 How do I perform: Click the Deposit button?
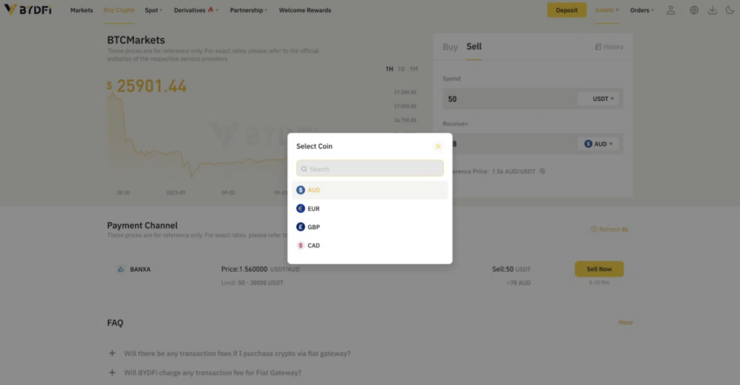tap(567, 10)
